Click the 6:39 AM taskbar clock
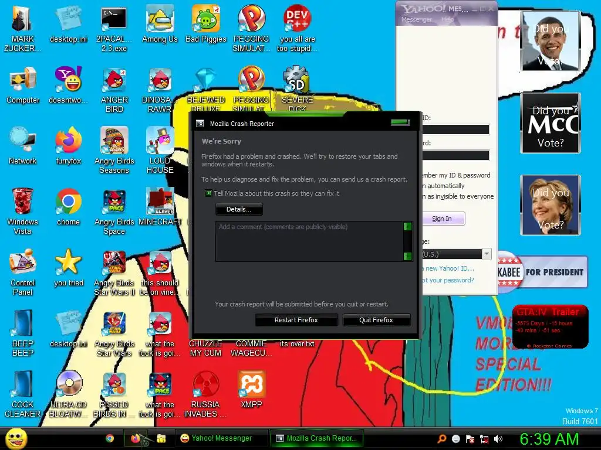Viewport: 601px width, 450px height. pos(549,438)
